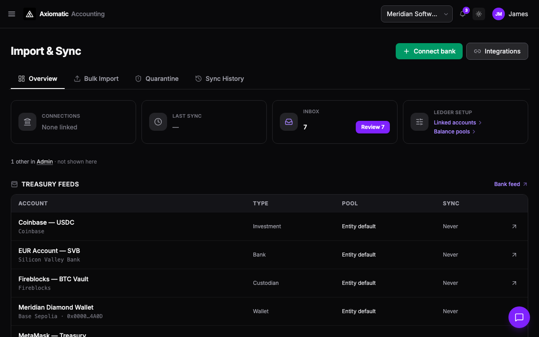
Task: Switch to the Bulk Import tab
Action: 96,79
